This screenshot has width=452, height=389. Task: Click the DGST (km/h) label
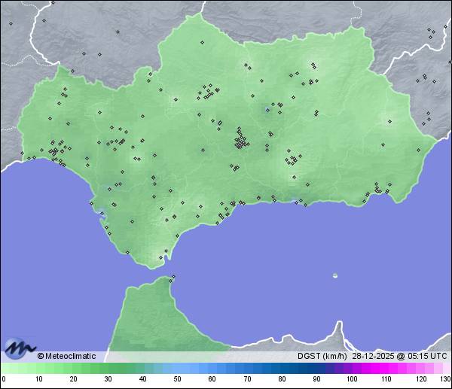[322, 356]
